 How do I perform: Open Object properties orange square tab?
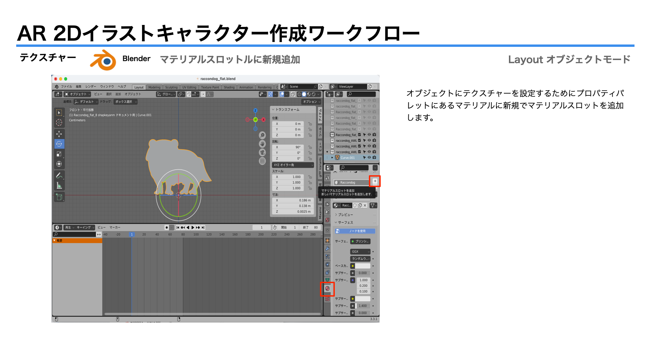click(327, 240)
